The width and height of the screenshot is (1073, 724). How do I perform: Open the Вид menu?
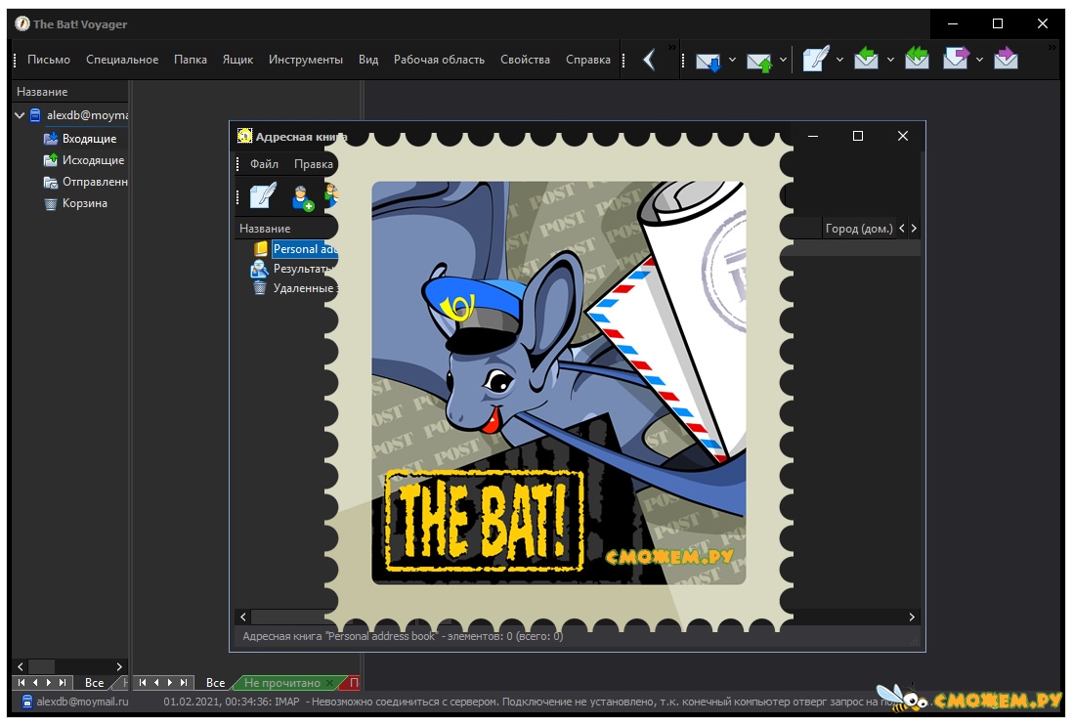pos(368,60)
